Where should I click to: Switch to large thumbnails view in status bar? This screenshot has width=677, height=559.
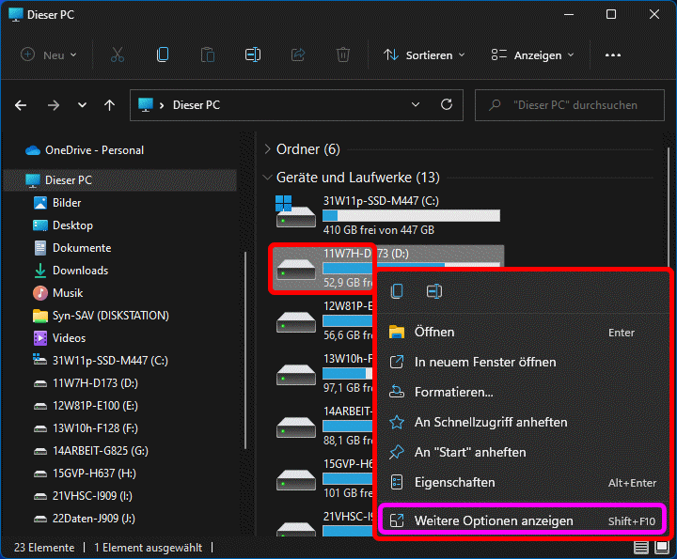pos(662,548)
